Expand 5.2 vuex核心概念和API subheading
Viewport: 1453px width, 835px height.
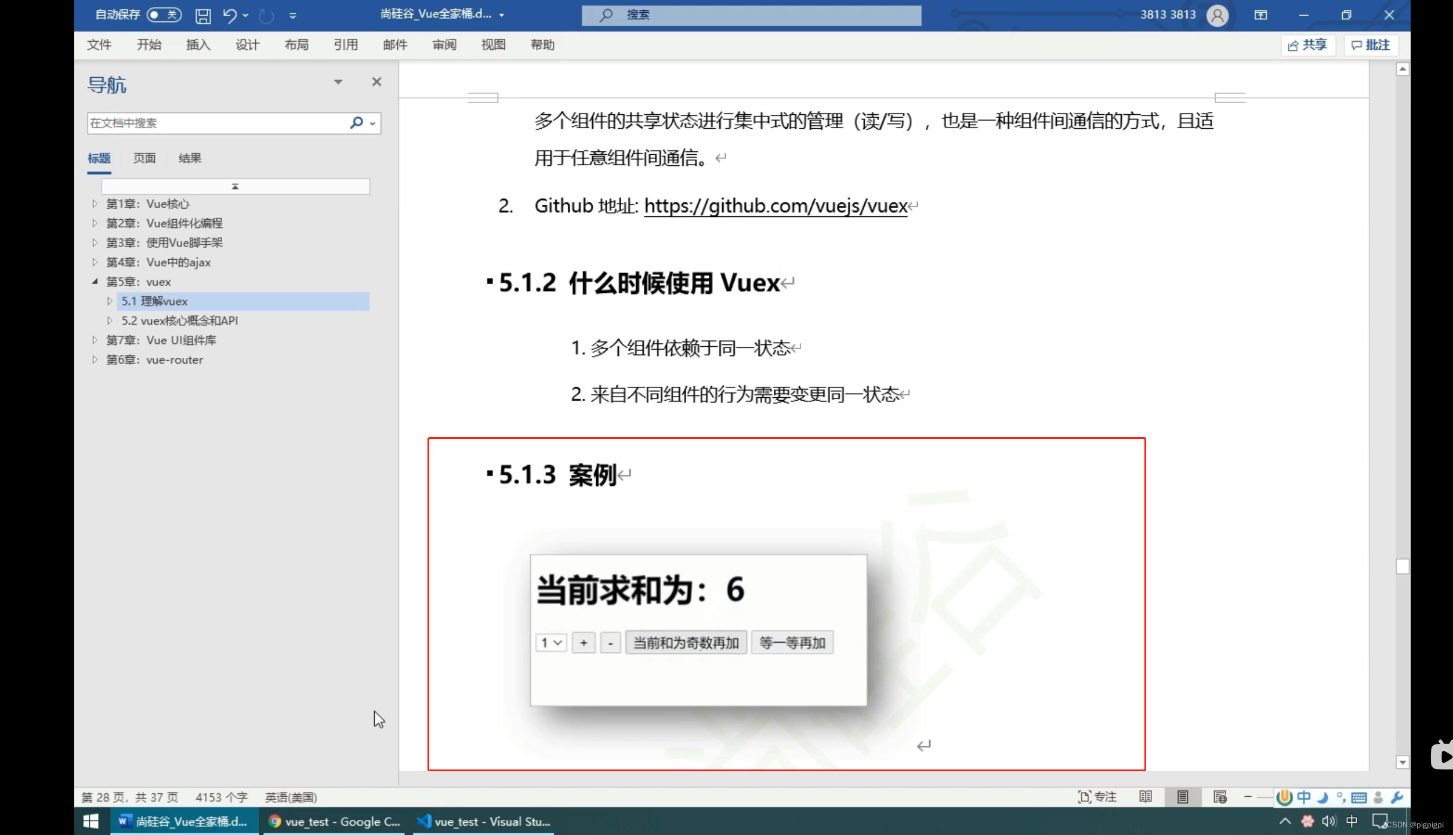(x=109, y=321)
